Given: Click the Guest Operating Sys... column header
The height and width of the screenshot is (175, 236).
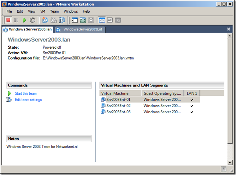Looking at the screenshot, I should pos(163,93).
